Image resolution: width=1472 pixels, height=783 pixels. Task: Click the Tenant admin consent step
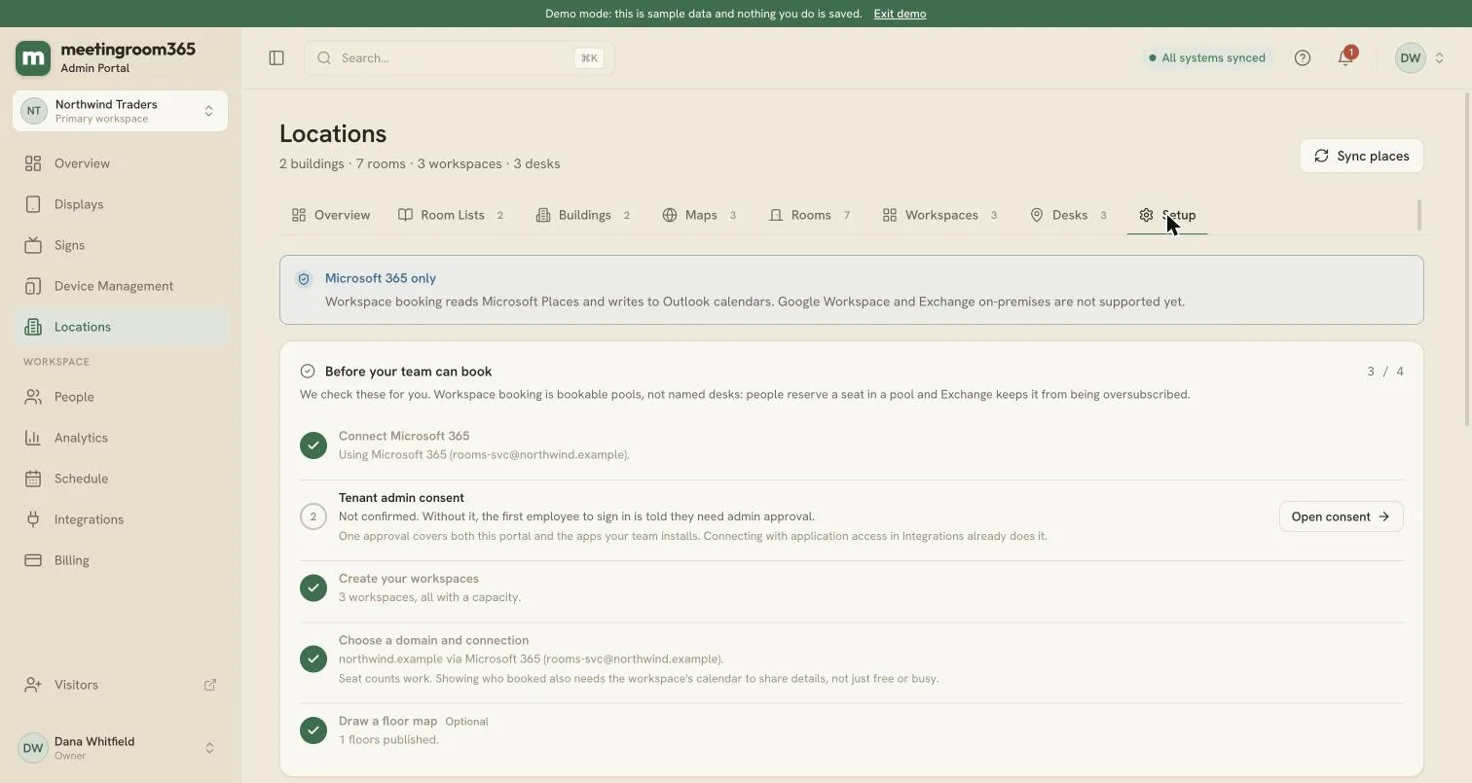(852, 516)
